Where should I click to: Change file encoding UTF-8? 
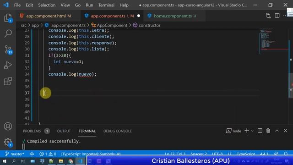click(217, 154)
